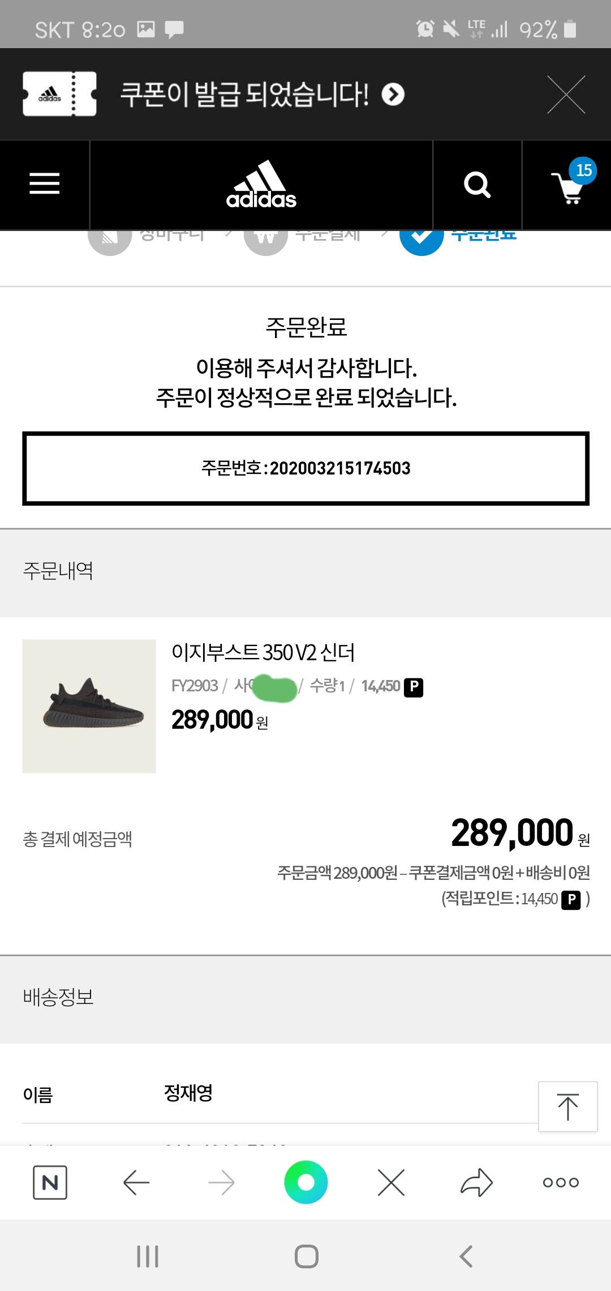Select the order number box
This screenshot has height=1291, width=611.
pyautogui.click(x=306, y=468)
